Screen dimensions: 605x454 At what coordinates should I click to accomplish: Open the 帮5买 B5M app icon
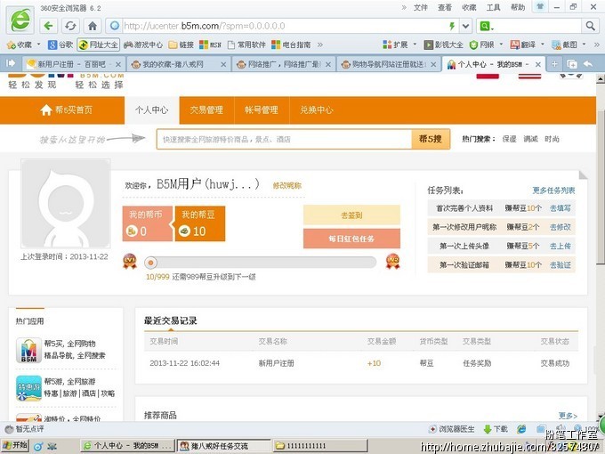(x=29, y=350)
